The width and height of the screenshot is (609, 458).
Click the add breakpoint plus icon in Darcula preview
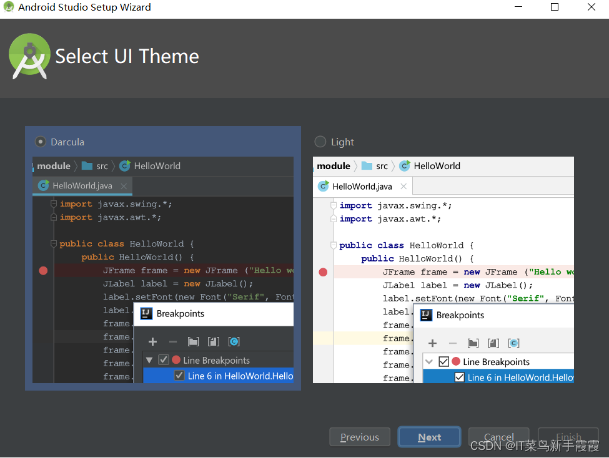click(x=152, y=341)
